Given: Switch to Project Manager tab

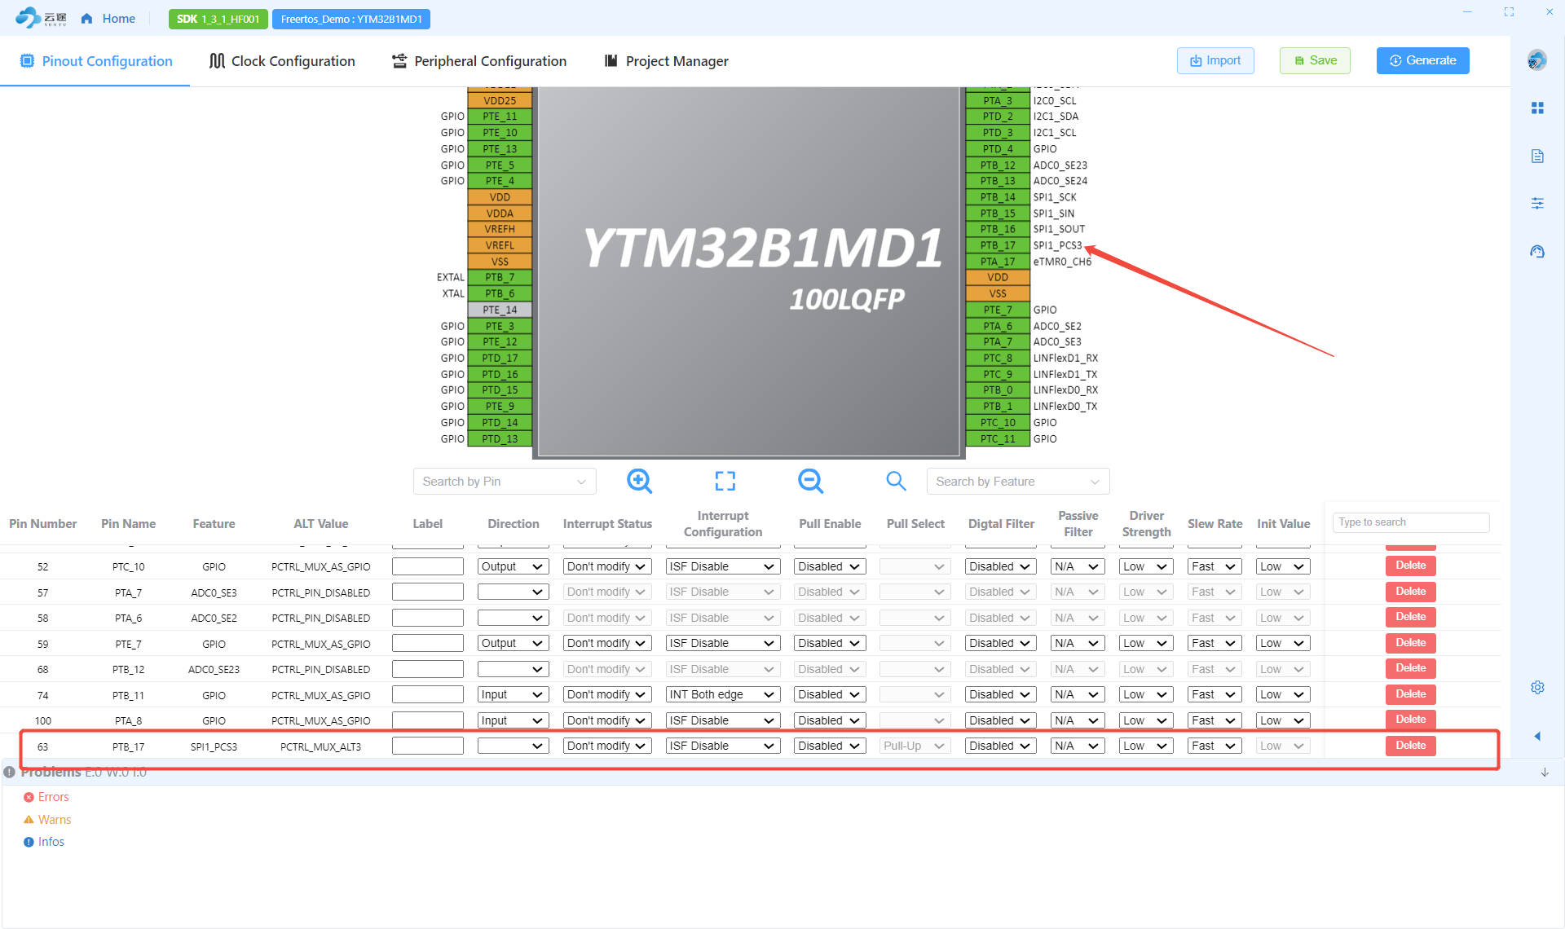Looking at the screenshot, I should click(666, 61).
